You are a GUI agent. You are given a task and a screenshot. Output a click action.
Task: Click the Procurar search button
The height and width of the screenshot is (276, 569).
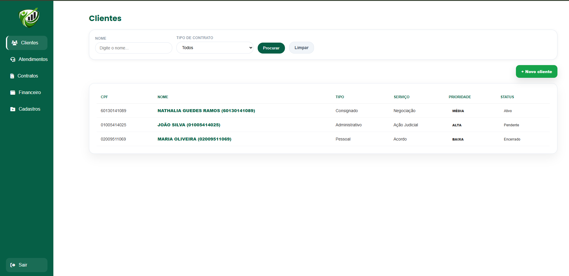click(271, 48)
